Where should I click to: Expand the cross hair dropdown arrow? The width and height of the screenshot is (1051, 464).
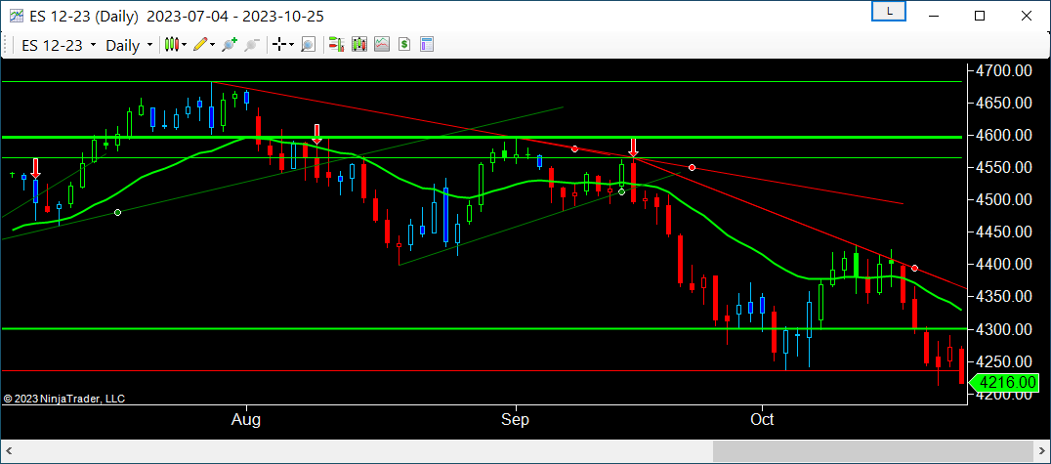(292, 45)
